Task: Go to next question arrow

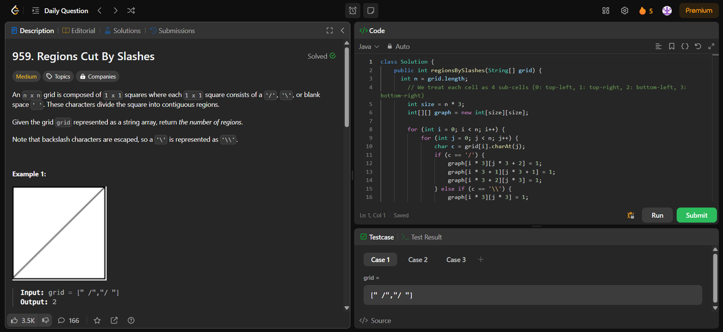Action: click(116, 11)
